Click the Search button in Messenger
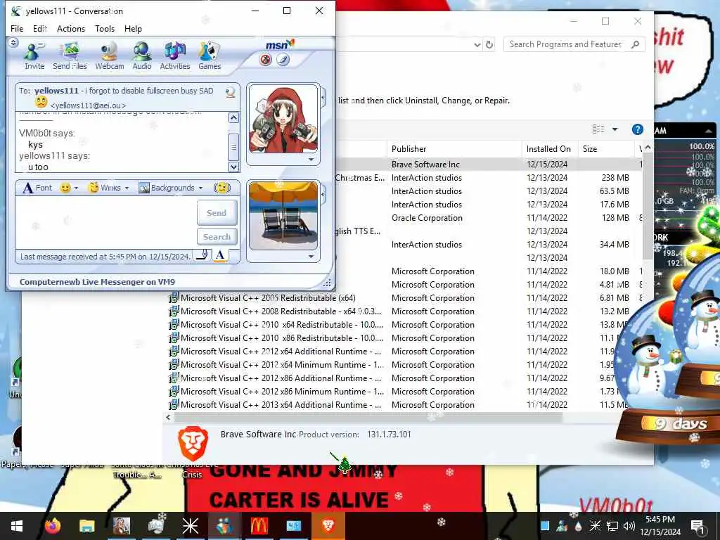 217,237
